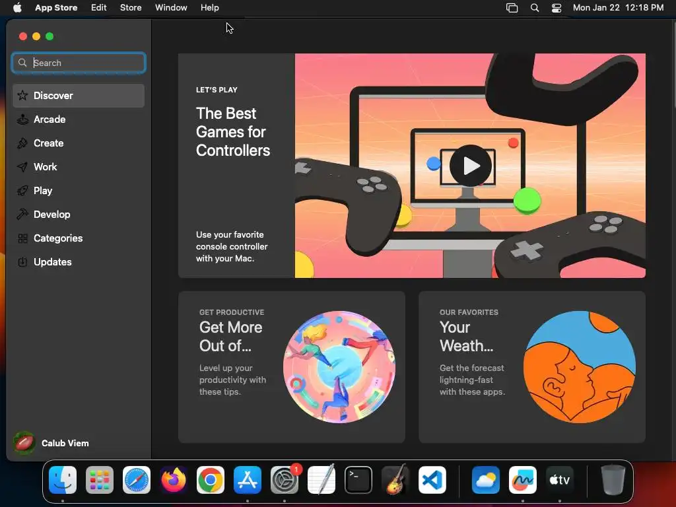
Task: Play the Best Games for Controllers video
Action: [470, 166]
